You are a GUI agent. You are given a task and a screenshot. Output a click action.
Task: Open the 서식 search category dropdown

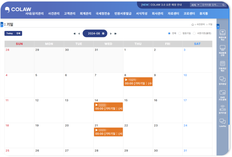click(x=195, y=5)
